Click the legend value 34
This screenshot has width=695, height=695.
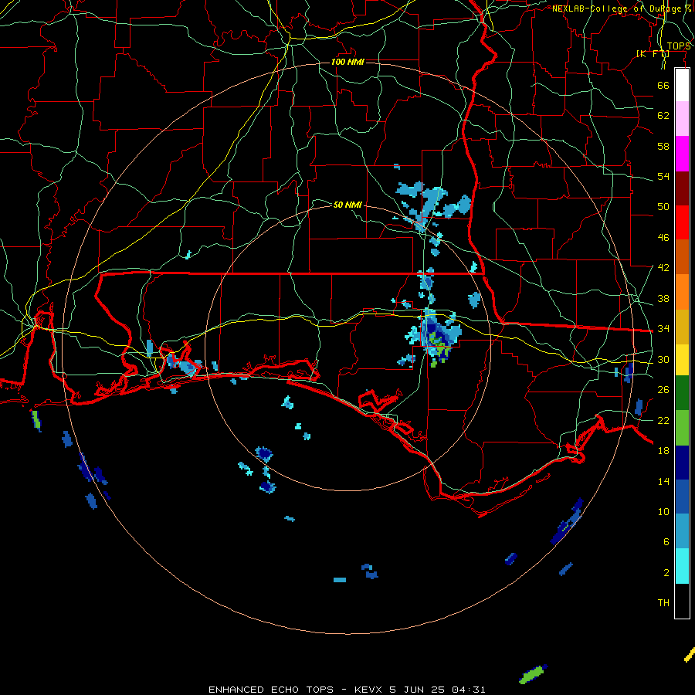[663, 329]
